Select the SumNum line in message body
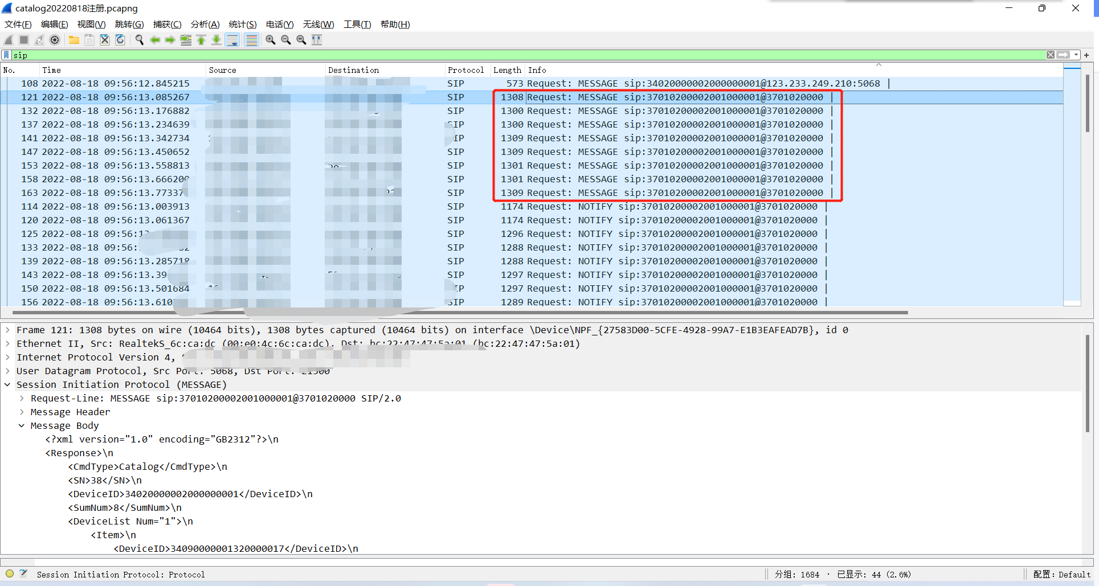The width and height of the screenshot is (1099, 586). click(x=125, y=508)
